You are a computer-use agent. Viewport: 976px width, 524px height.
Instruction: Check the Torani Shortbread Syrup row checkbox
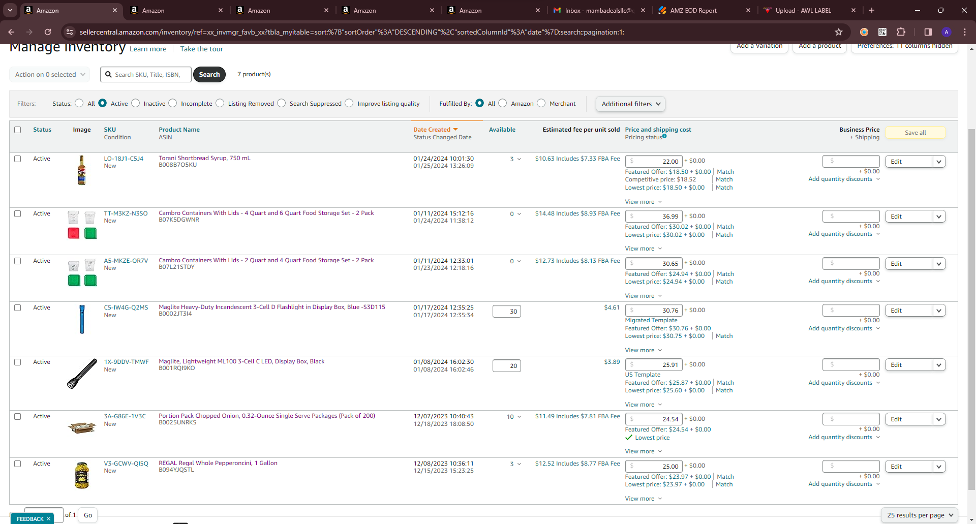18,159
